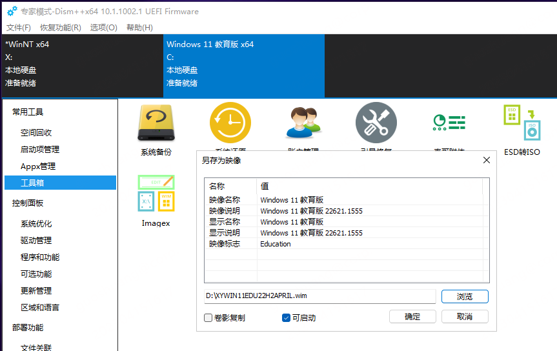Image resolution: width=557 pixels, height=351 pixels.
Task: Open the 系统备份 backup tool icon
Action: (x=156, y=124)
